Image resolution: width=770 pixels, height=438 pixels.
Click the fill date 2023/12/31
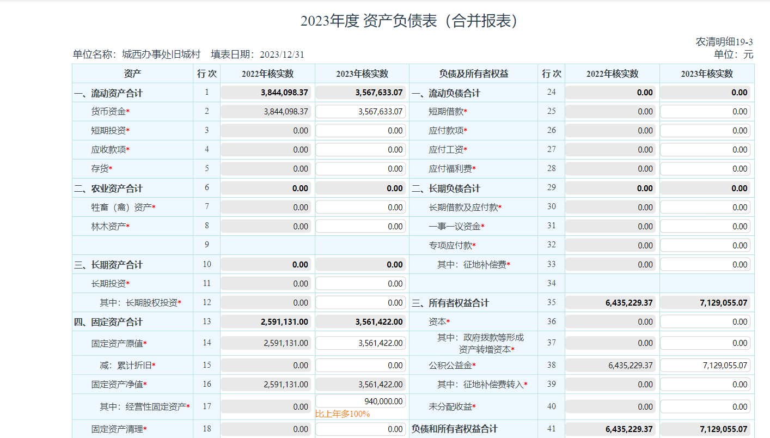click(282, 54)
